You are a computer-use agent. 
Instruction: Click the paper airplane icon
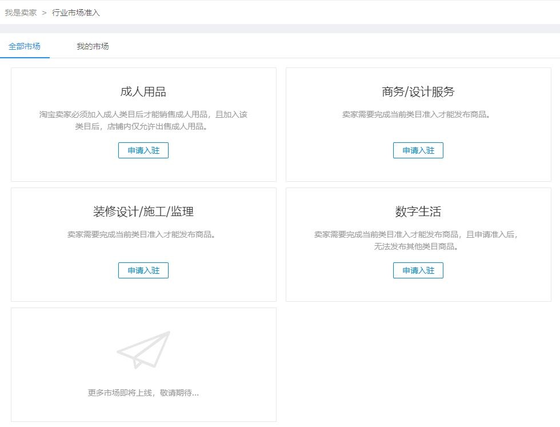(143, 350)
